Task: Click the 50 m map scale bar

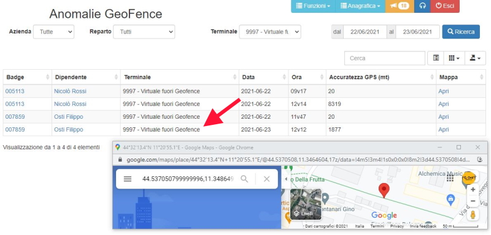Action: pyautogui.click(x=460, y=226)
